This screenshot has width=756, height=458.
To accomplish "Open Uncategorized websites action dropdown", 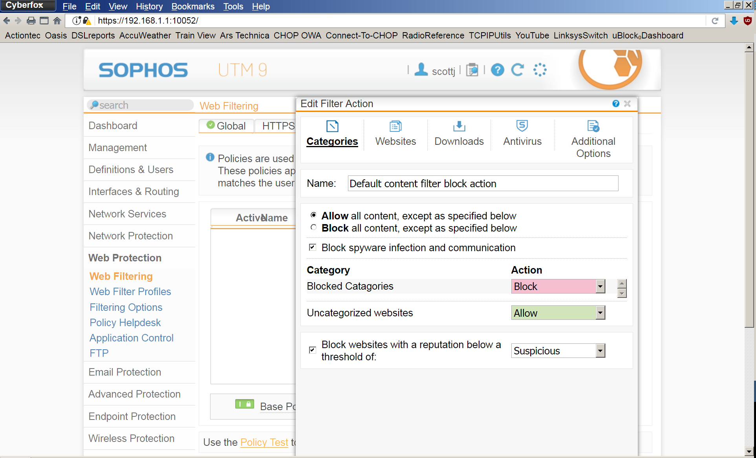I will pos(558,313).
